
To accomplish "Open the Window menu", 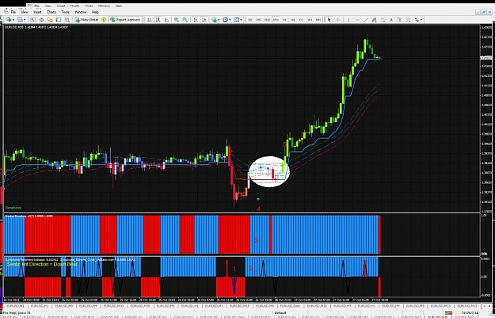I will 80,12.
